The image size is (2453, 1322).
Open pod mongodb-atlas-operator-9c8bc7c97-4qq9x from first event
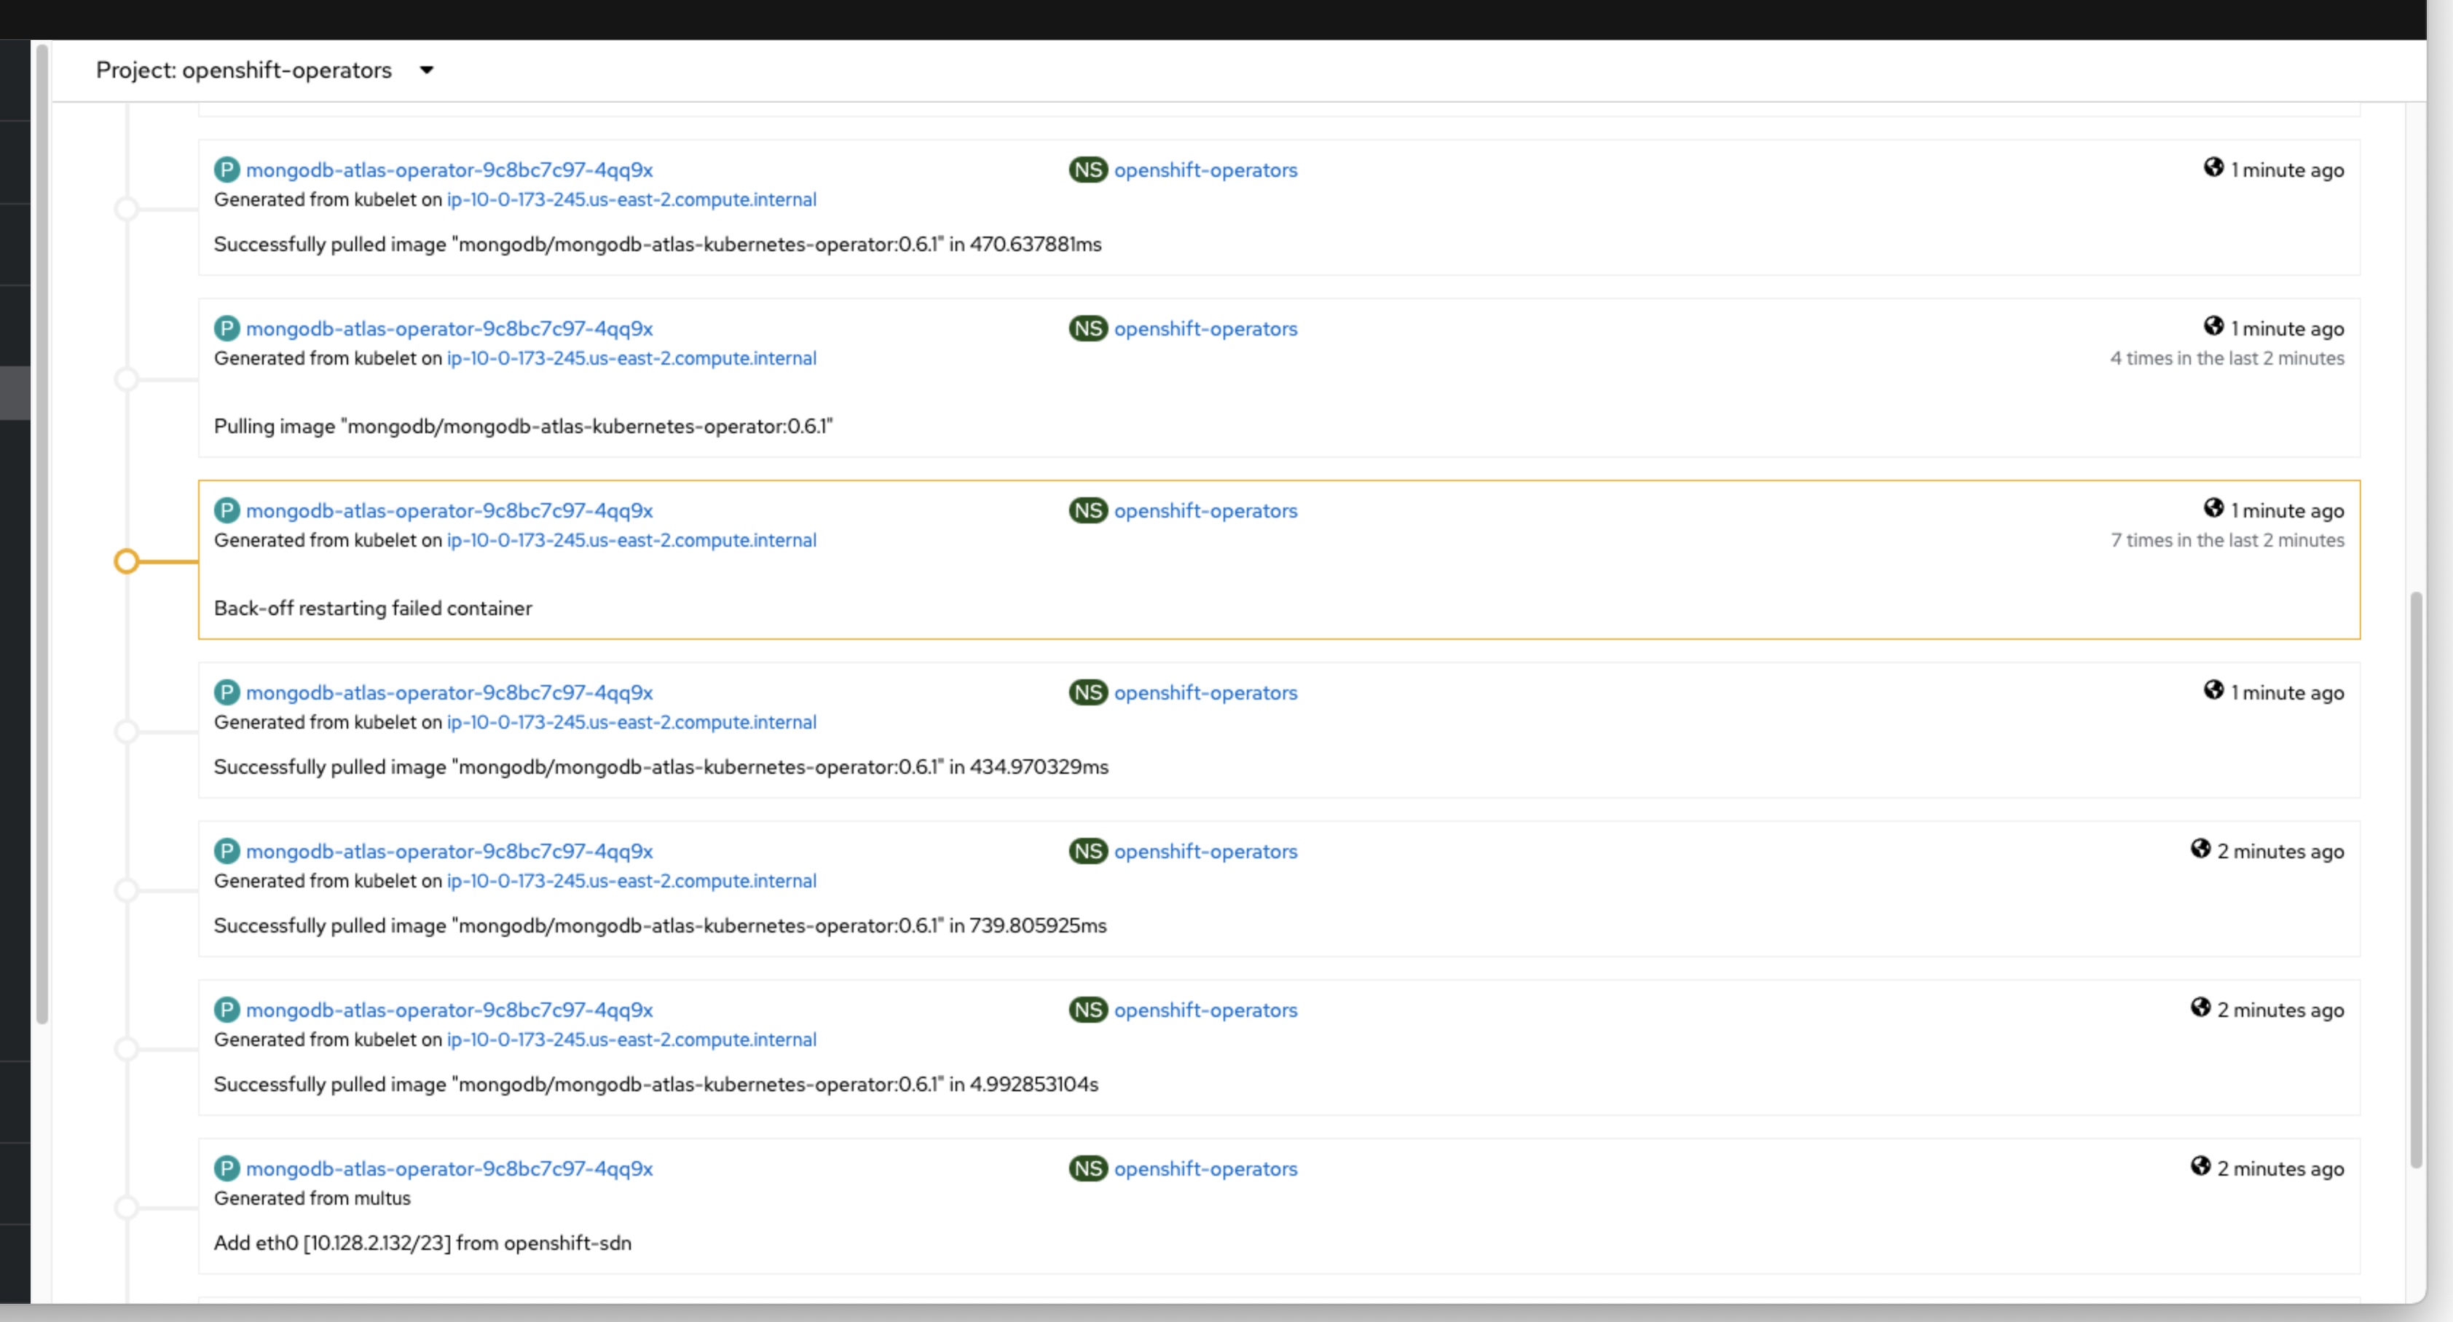pos(449,170)
